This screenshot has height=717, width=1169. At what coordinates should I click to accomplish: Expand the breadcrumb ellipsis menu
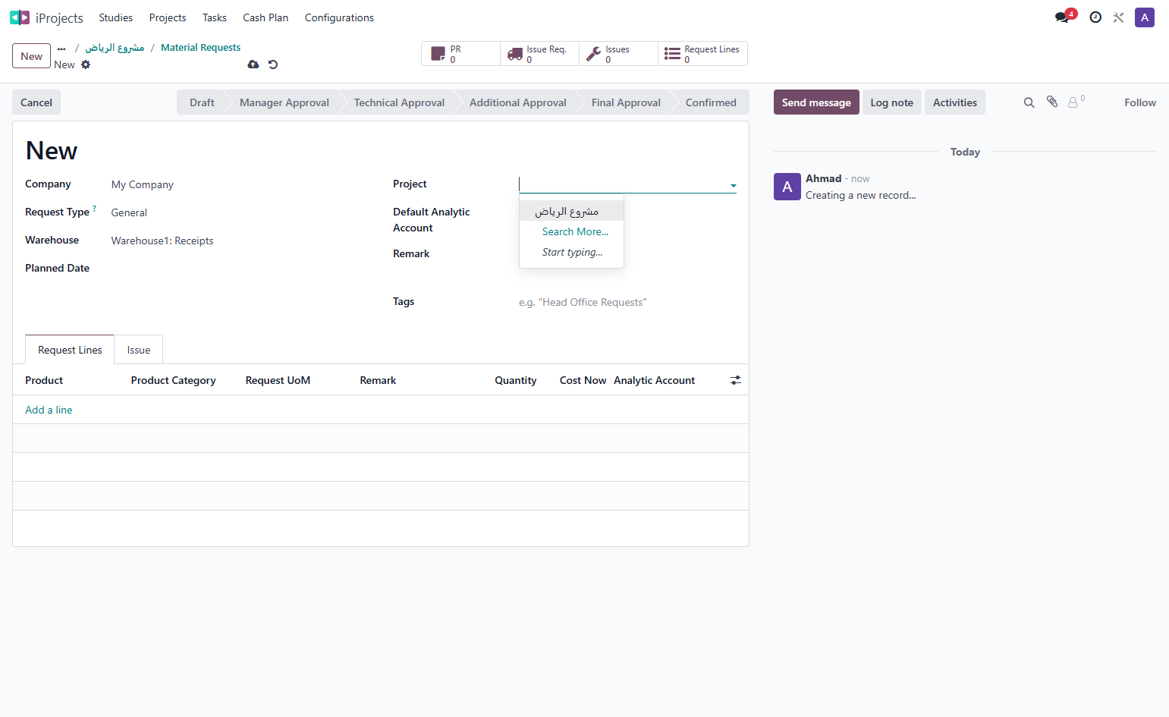[61, 48]
